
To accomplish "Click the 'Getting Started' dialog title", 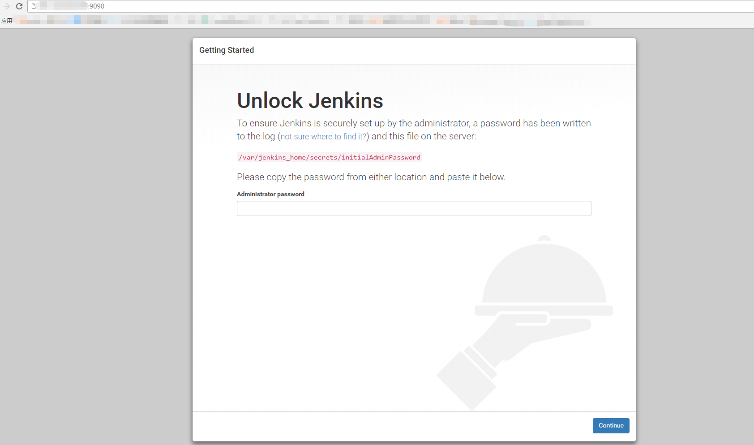I will click(227, 50).
